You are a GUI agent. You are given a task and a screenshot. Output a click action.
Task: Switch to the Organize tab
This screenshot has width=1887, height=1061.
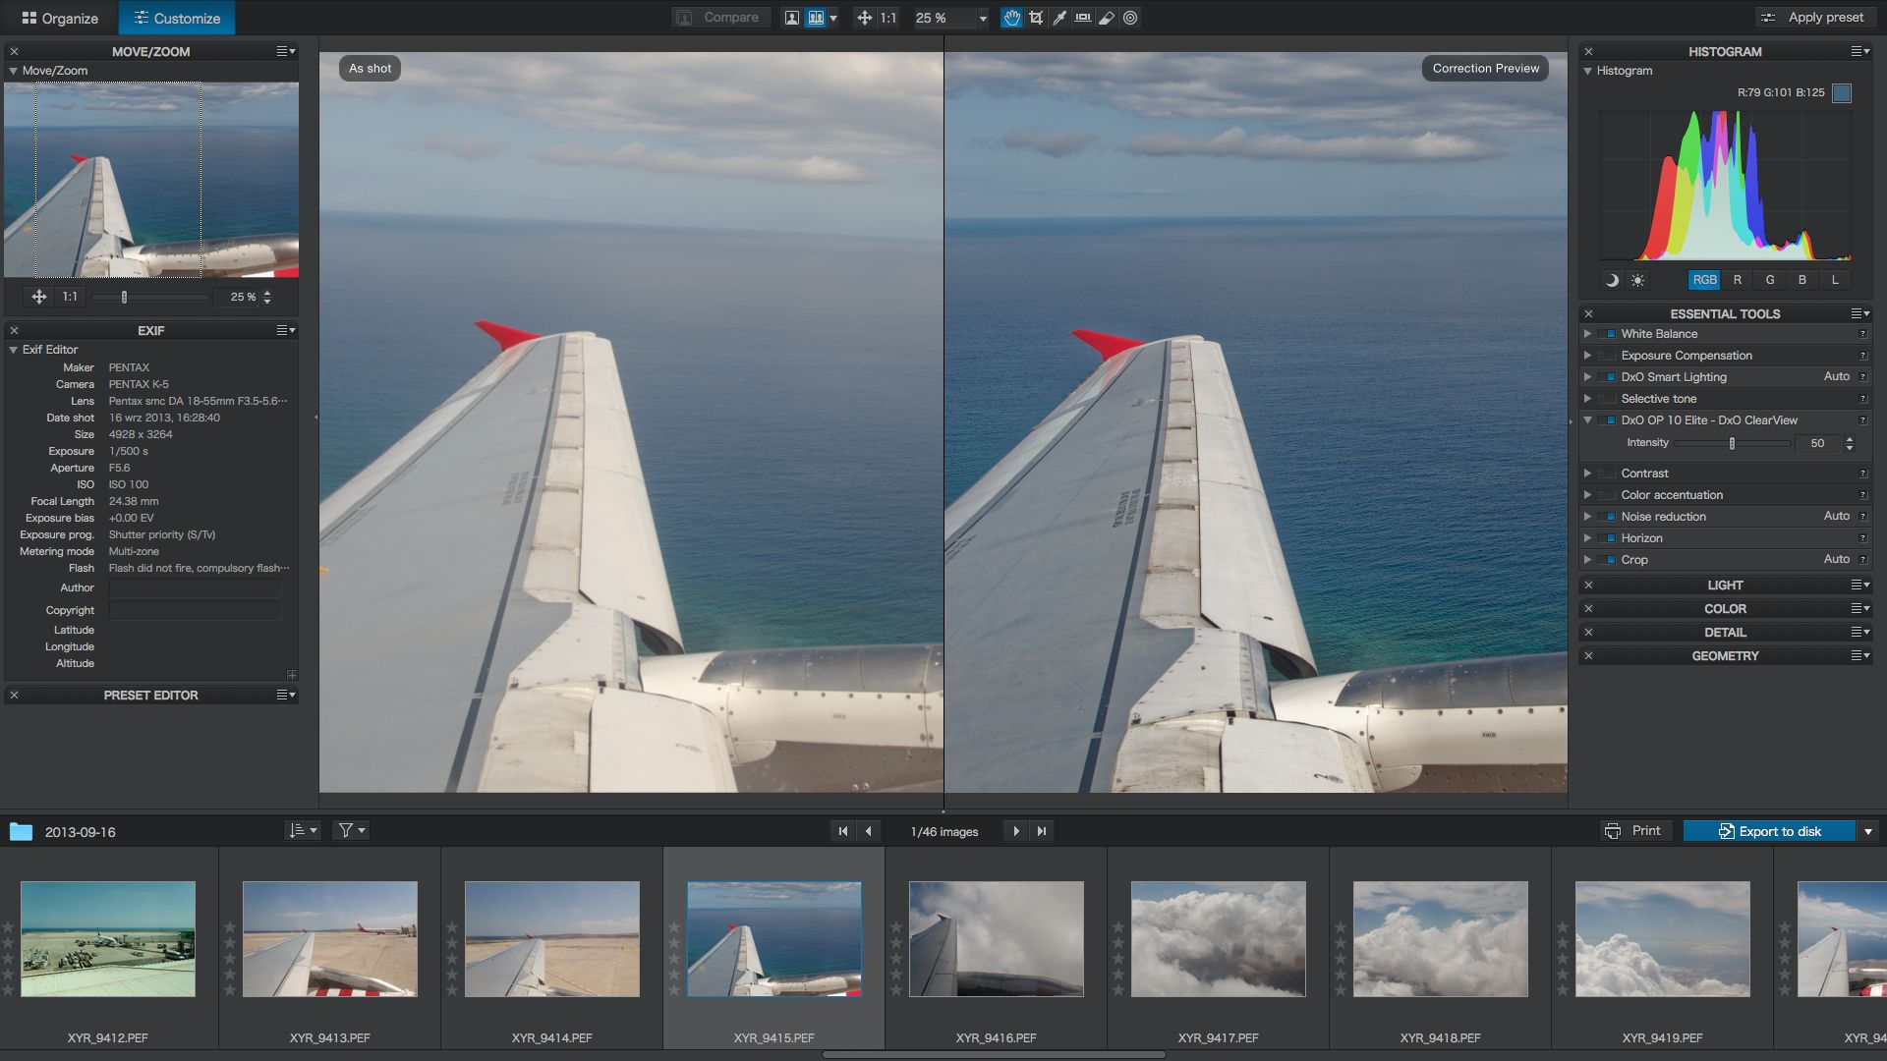coord(60,18)
